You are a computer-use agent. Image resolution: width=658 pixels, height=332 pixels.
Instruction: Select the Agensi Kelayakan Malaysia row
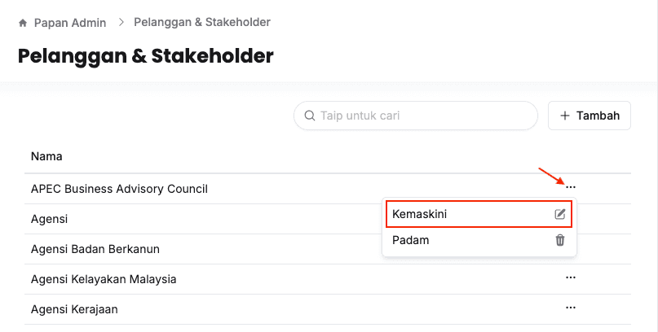click(x=104, y=279)
